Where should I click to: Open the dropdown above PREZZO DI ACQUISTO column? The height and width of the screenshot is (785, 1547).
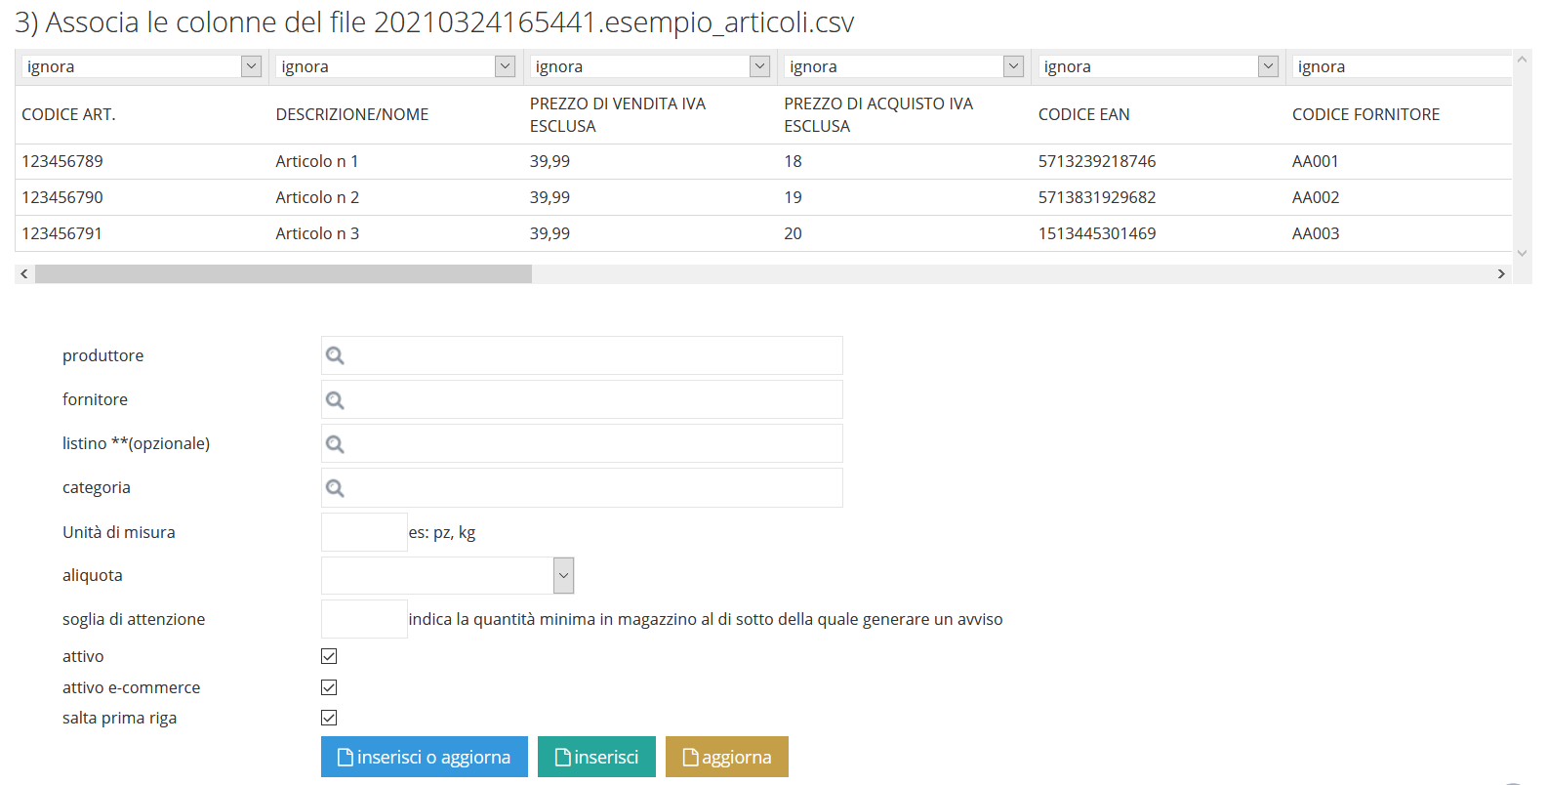pos(904,66)
